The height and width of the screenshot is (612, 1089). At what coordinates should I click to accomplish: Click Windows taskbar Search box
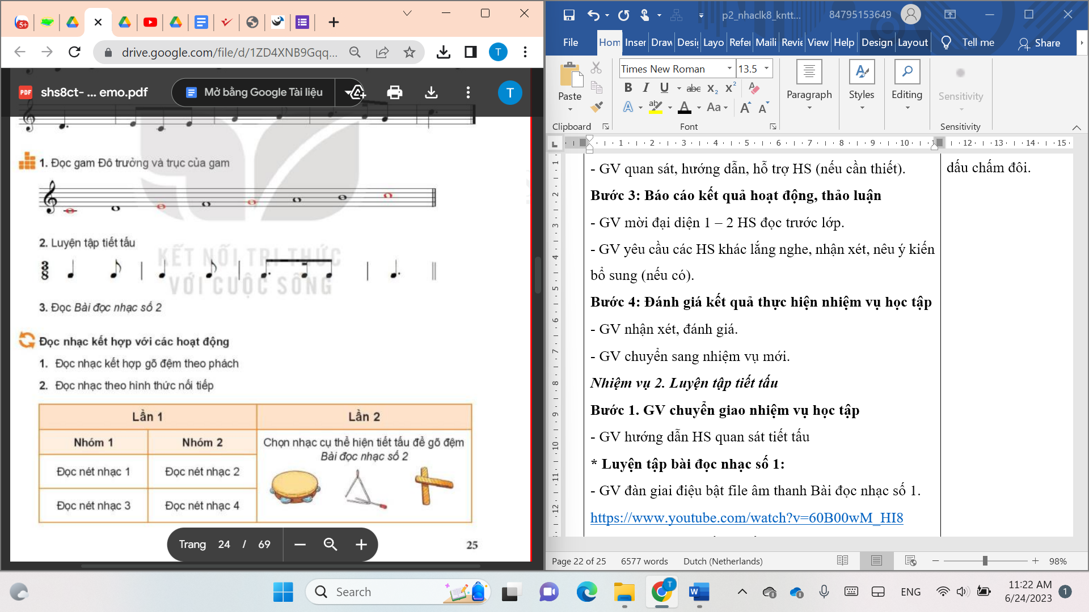397,592
